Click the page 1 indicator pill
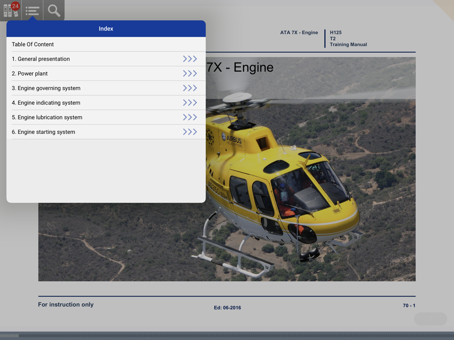The width and height of the screenshot is (454, 340). pyautogui.click(x=430, y=319)
